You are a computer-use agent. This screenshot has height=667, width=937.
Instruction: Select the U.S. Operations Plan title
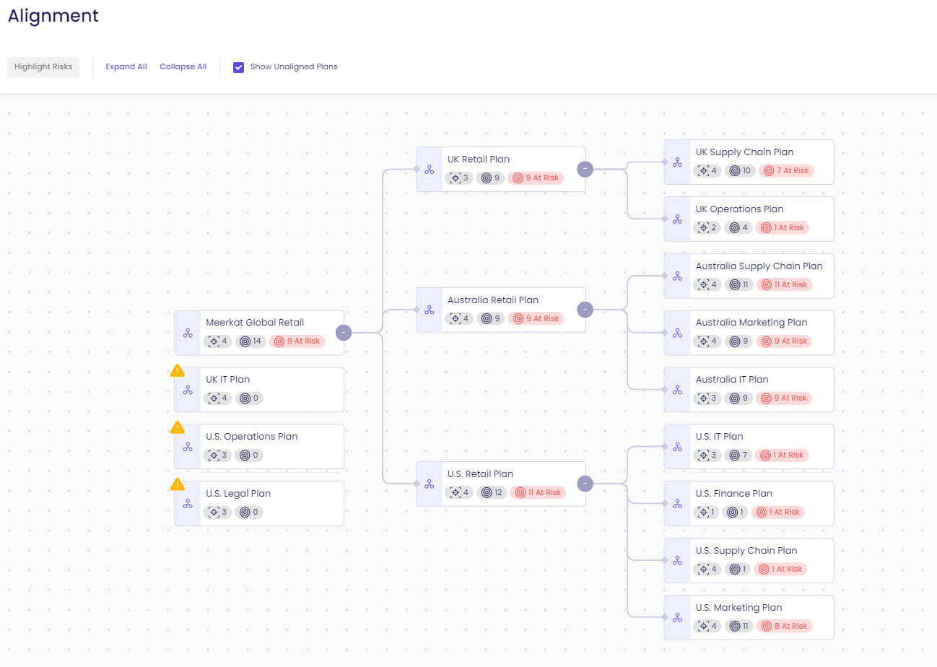252,437
